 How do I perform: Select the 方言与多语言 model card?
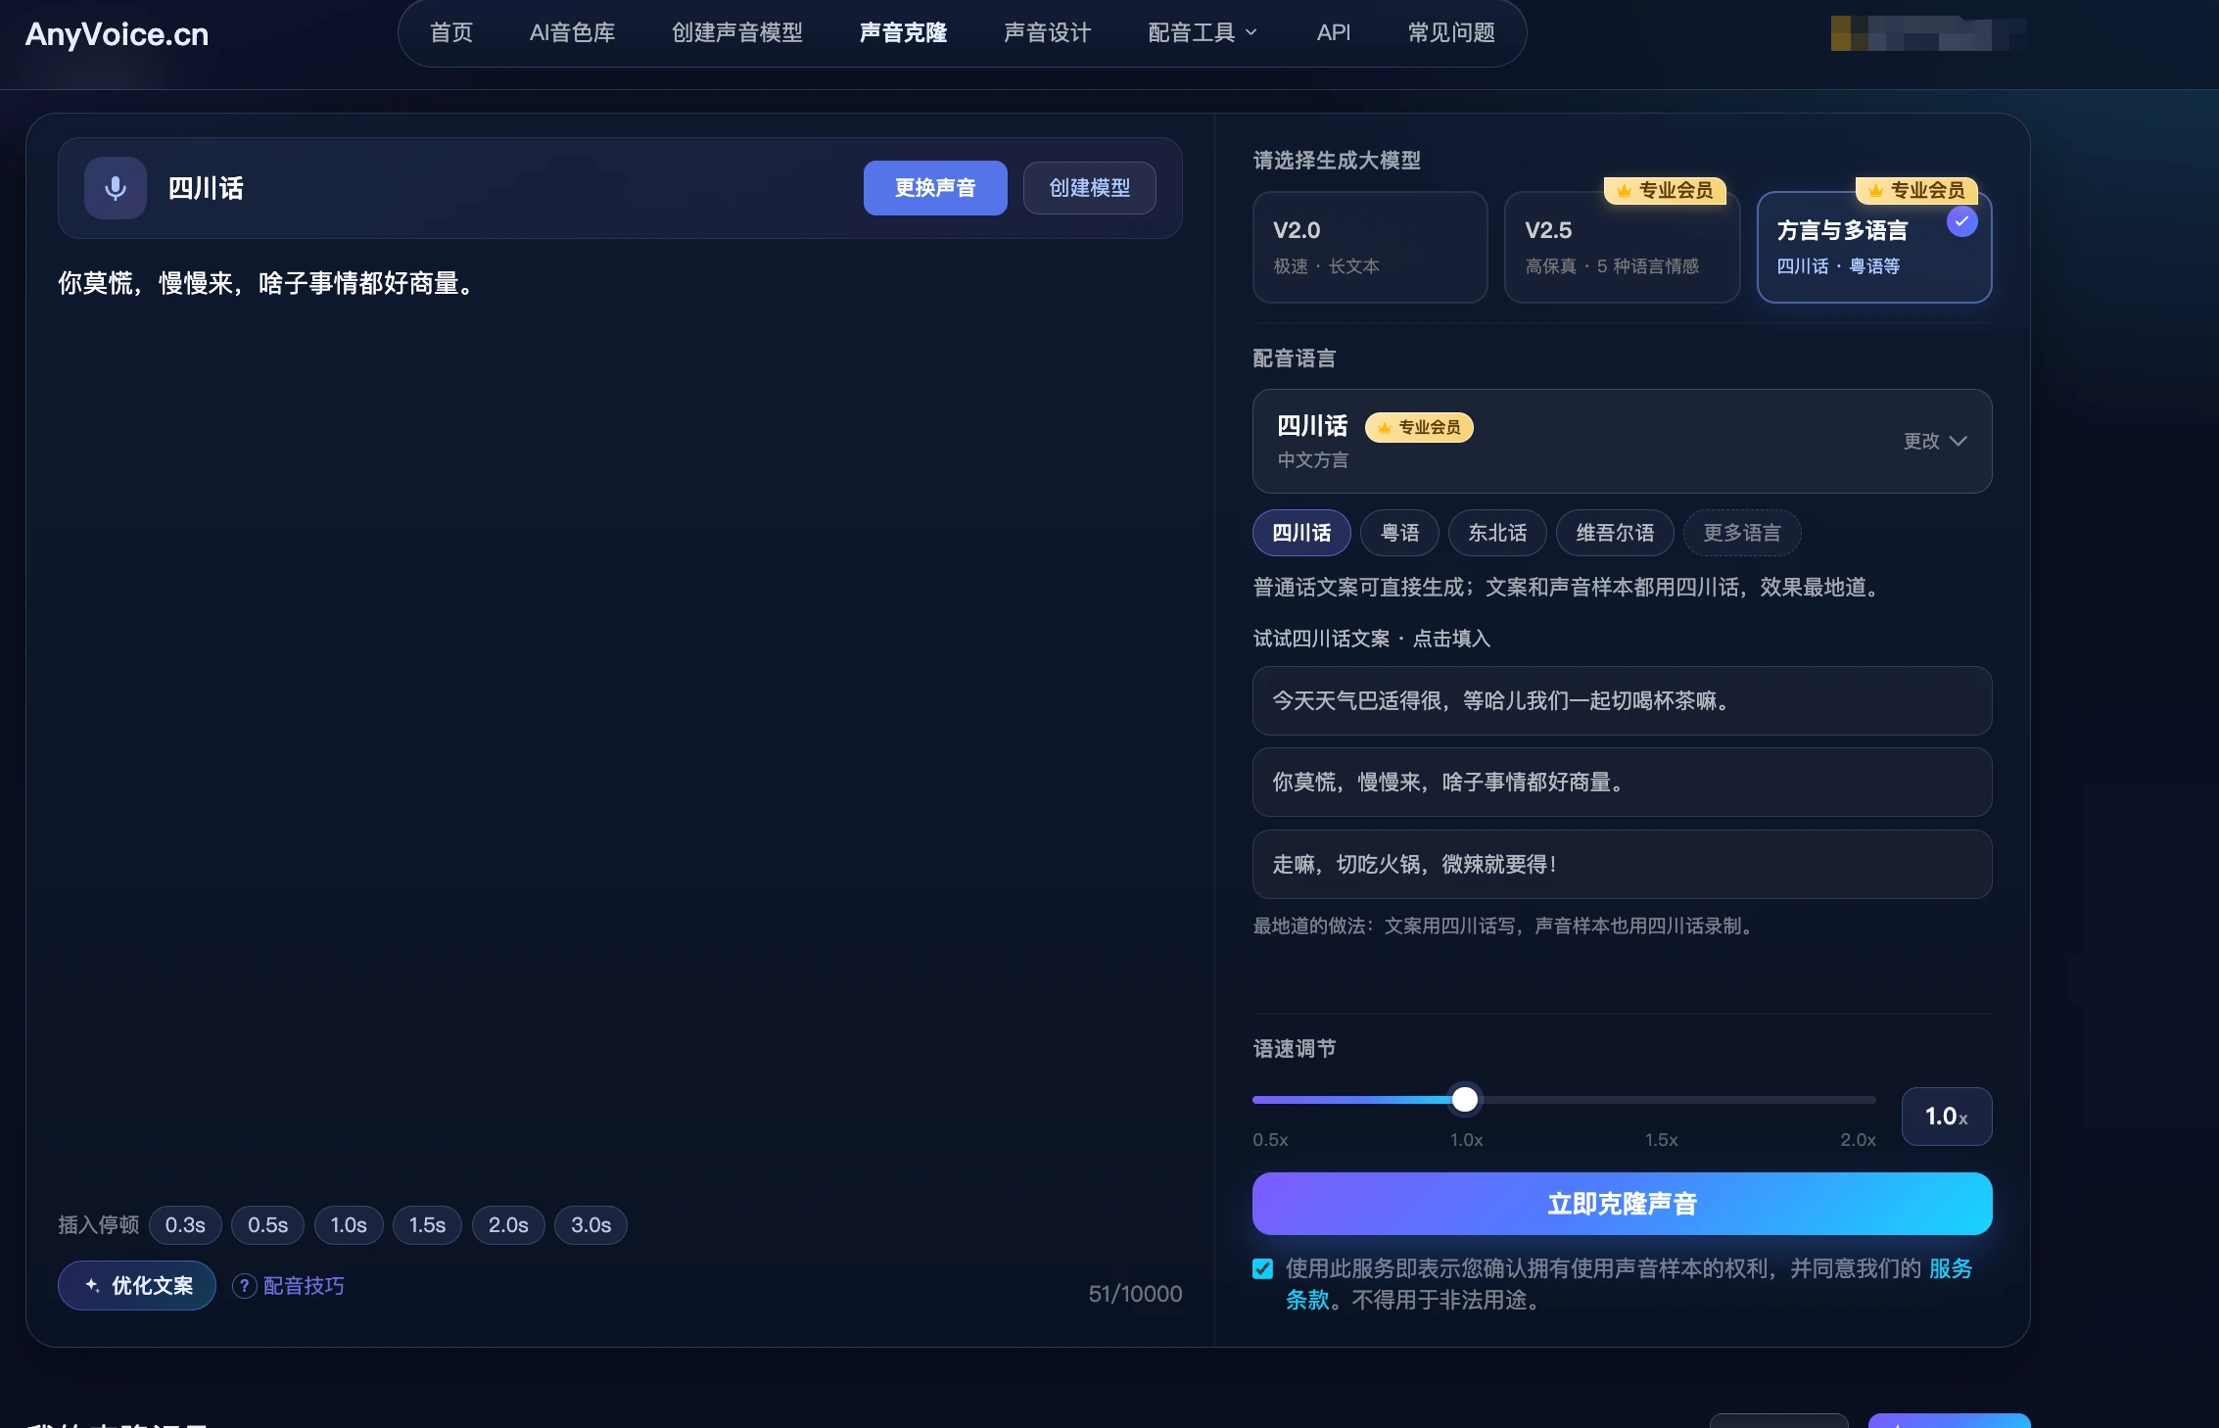point(1874,247)
